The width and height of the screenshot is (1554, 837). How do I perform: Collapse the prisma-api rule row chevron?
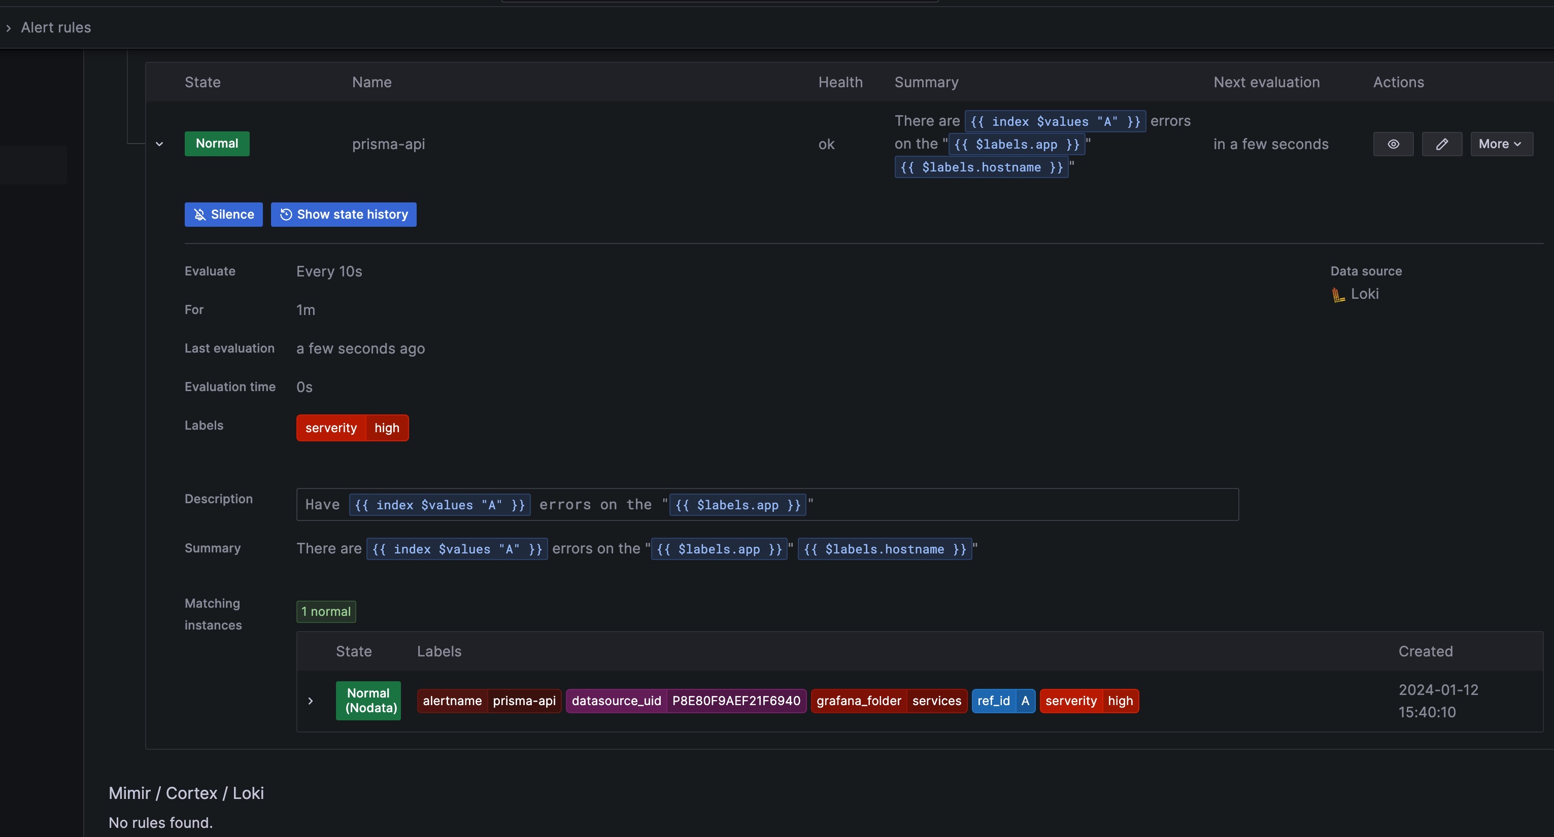[x=159, y=144]
